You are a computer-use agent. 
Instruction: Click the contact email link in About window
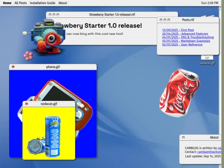point(209,152)
